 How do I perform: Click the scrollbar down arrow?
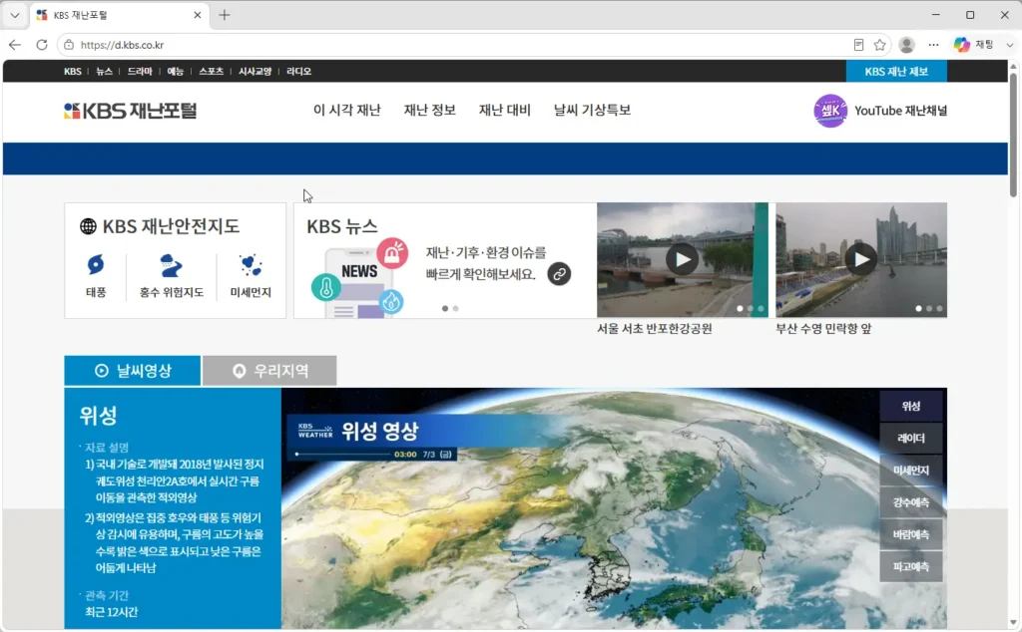pyautogui.click(x=1013, y=622)
